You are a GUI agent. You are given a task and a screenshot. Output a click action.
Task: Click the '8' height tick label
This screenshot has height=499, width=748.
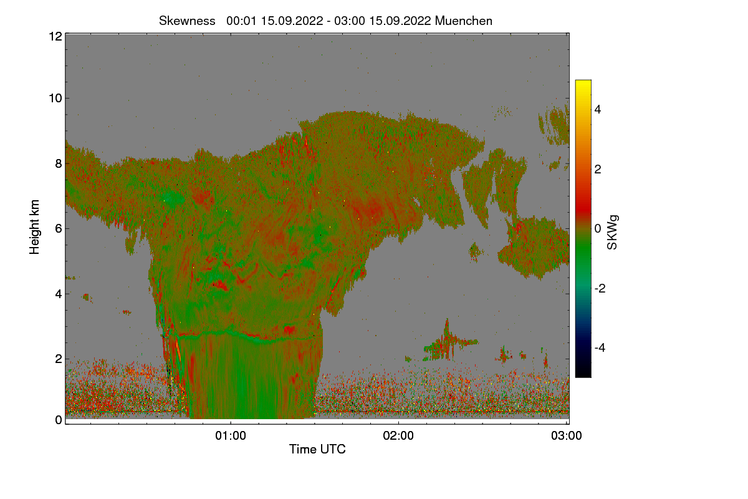59,163
